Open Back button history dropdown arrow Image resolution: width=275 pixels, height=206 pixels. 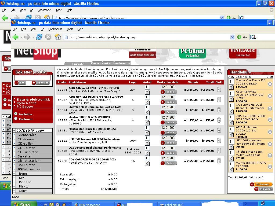click(21, 37)
